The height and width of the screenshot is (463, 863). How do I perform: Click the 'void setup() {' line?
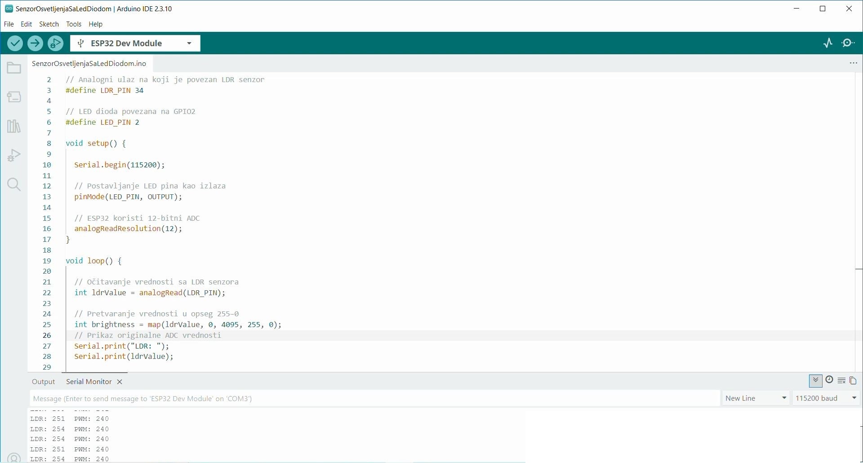[96, 144]
